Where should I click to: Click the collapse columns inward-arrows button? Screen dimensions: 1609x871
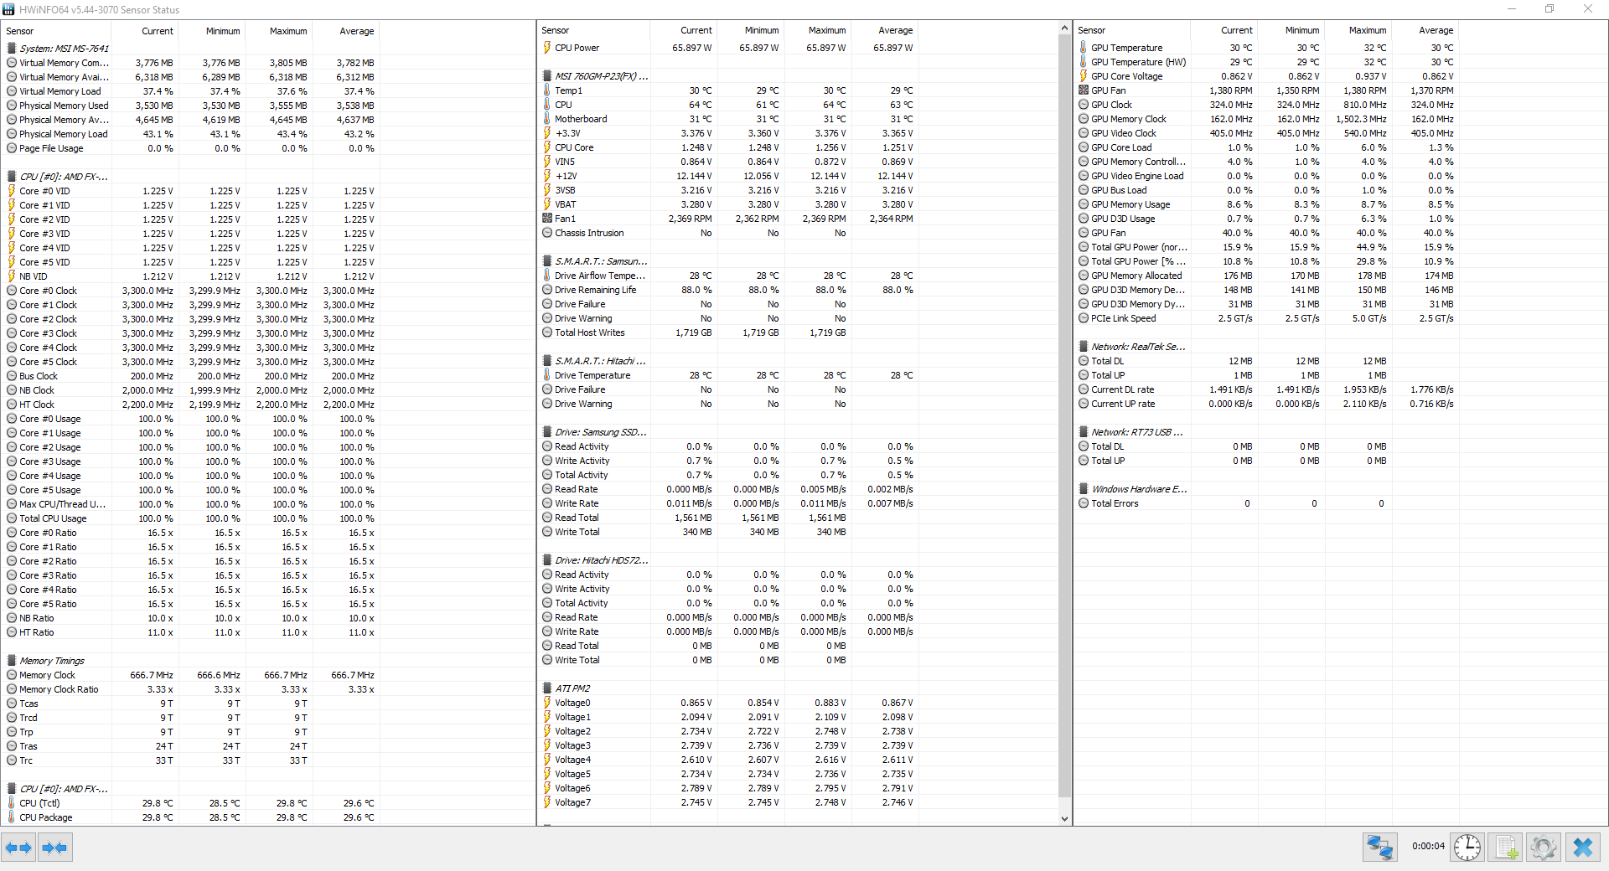54,848
